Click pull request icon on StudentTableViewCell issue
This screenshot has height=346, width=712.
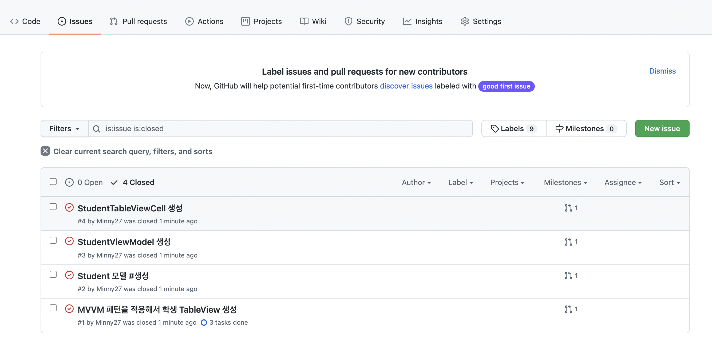[568, 208]
